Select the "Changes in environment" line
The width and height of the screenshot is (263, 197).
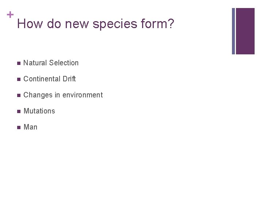(x=63, y=95)
